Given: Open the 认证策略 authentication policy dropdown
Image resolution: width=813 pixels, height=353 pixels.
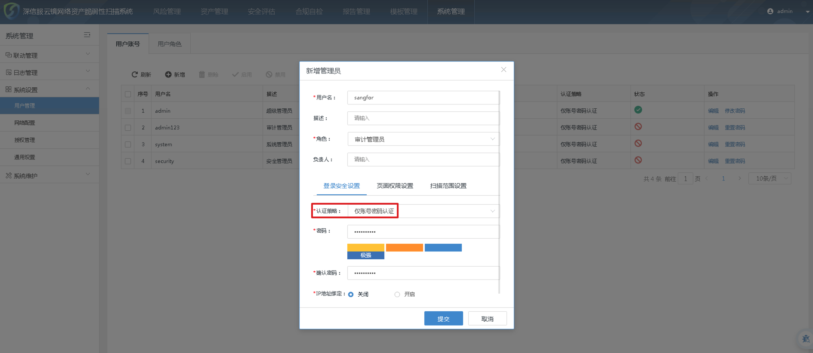Looking at the screenshot, I should [x=424, y=211].
